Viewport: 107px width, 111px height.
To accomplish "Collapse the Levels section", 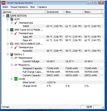I will pyautogui.click(x=12, y=79).
